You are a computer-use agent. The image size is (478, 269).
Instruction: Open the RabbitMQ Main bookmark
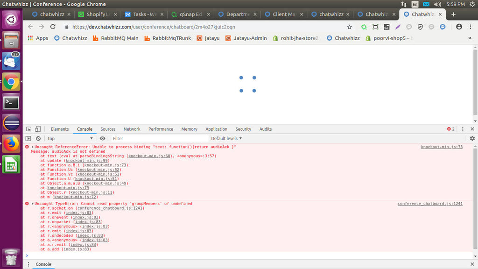[115, 38]
